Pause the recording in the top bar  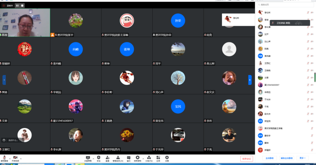(17, 5)
